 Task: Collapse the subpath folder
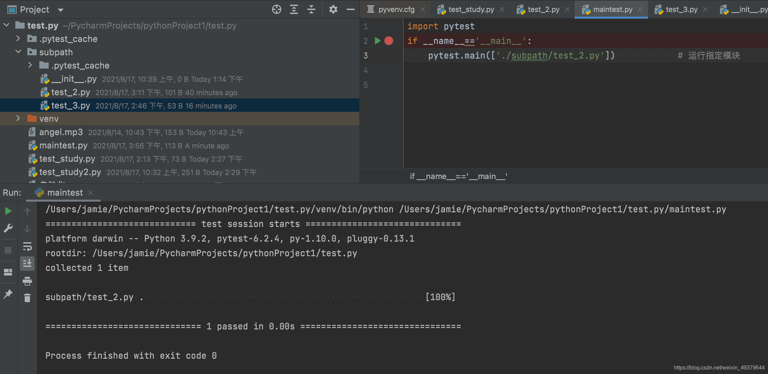point(18,52)
